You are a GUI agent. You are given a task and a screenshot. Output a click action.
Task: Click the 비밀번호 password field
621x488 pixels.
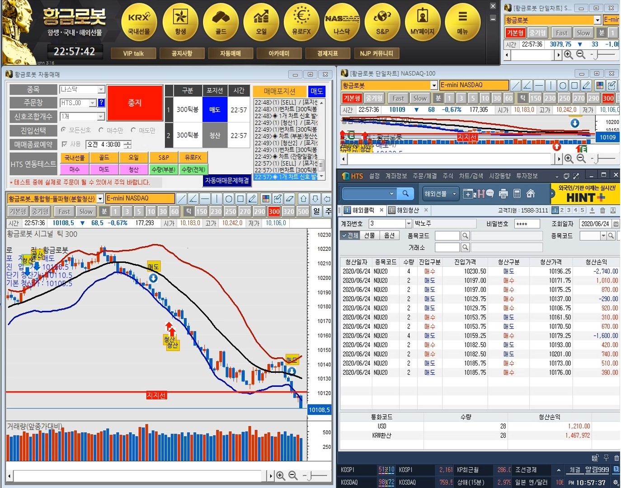[x=527, y=224]
